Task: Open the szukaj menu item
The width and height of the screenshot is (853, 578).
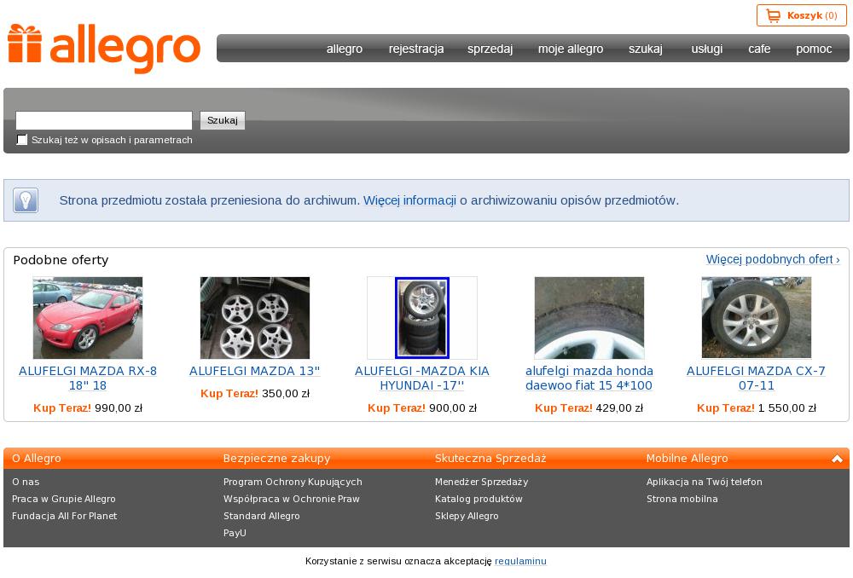Action: pyautogui.click(x=645, y=49)
